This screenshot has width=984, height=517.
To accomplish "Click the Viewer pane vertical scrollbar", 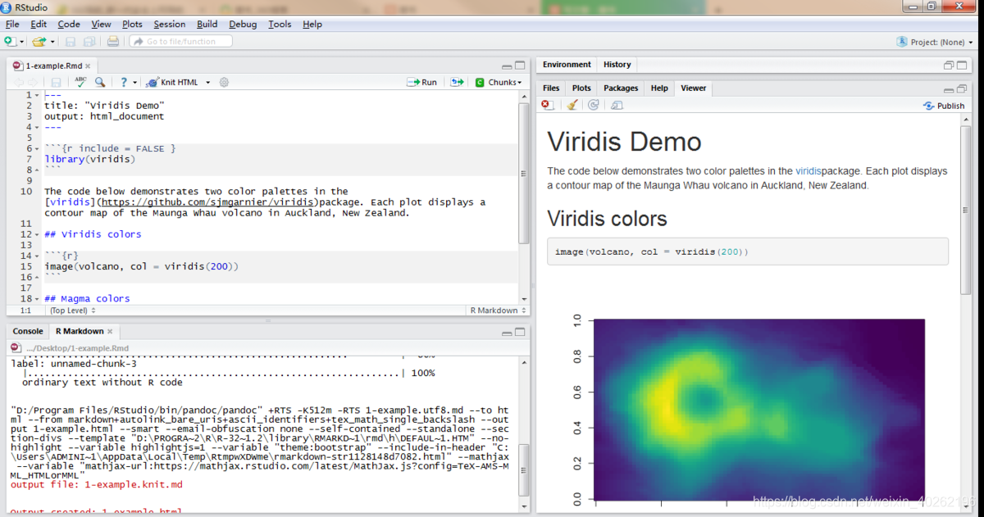I will pyautogui.click(x=966, y=211).
